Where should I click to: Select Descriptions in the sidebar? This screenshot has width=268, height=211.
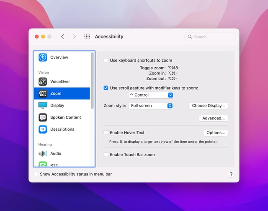pyautogui.click(x=62, y=129)
